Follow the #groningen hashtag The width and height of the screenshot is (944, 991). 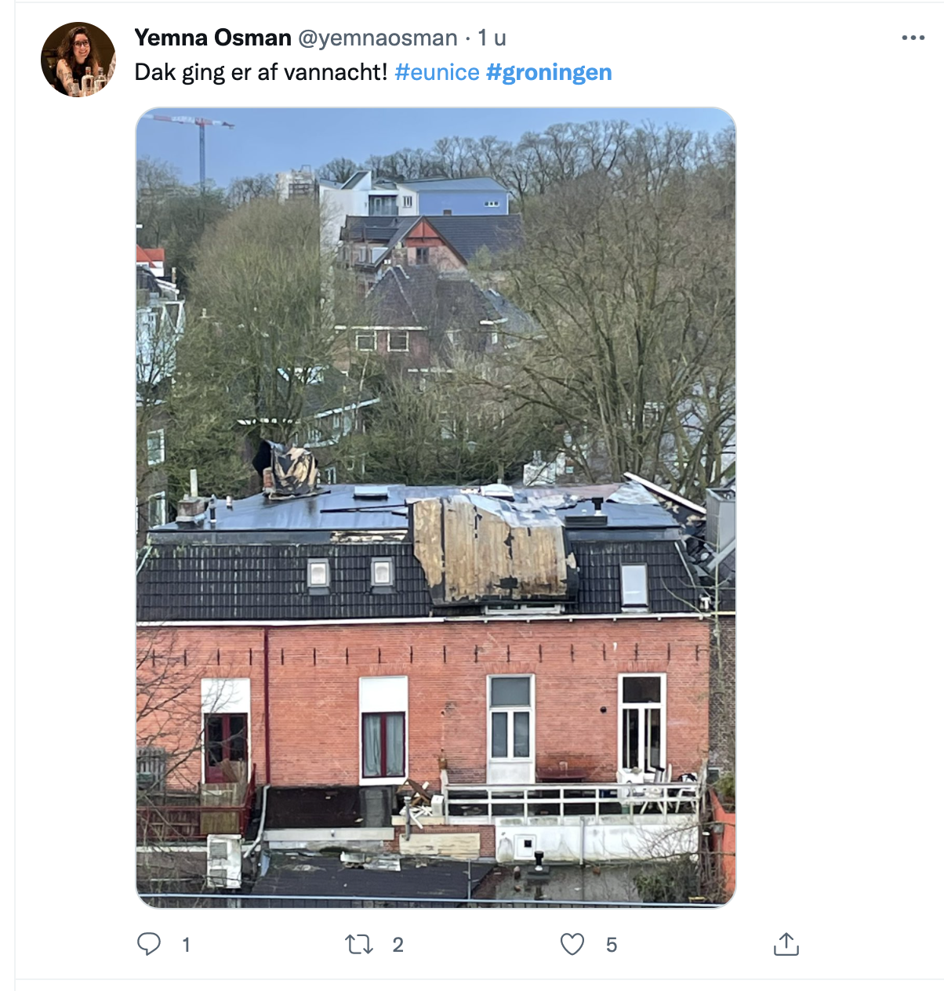pyautogui.click(x=549, y=72)
